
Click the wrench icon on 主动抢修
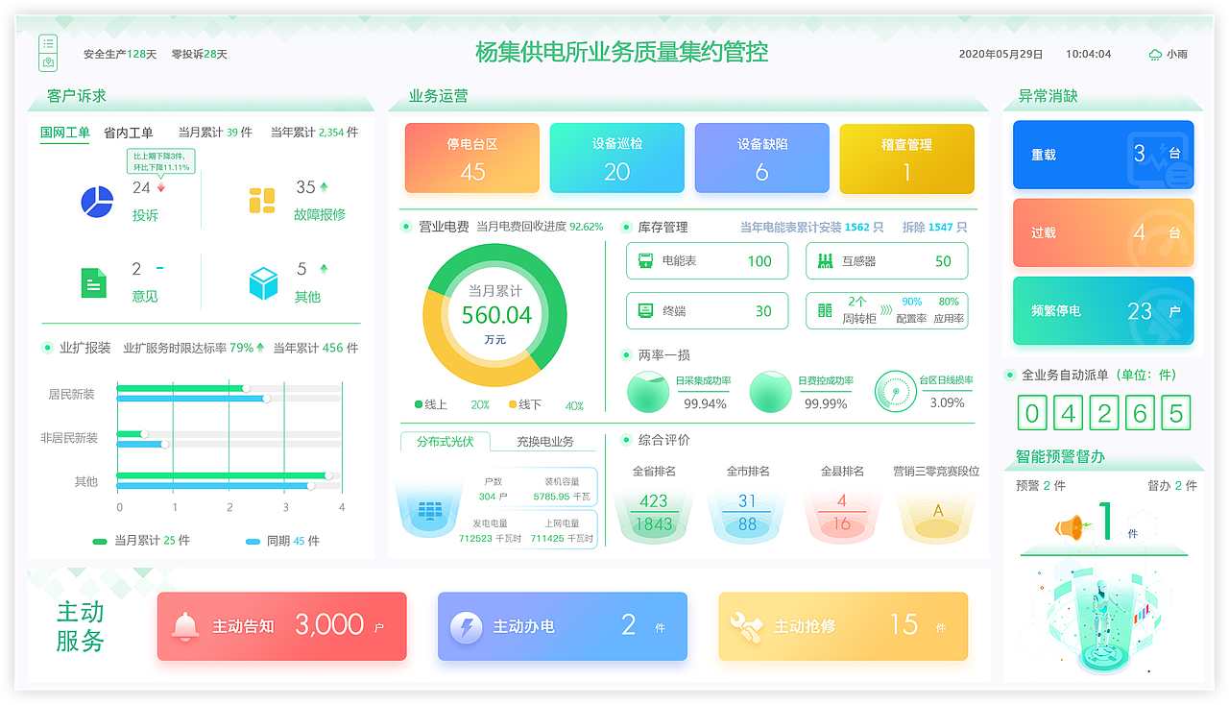point(746,626)
